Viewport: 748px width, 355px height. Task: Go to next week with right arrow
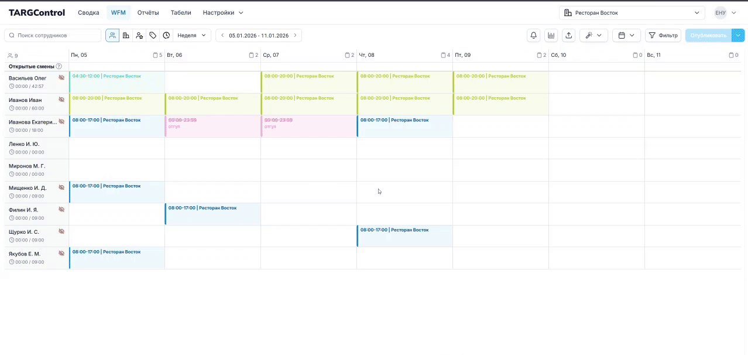pos(295,35)
